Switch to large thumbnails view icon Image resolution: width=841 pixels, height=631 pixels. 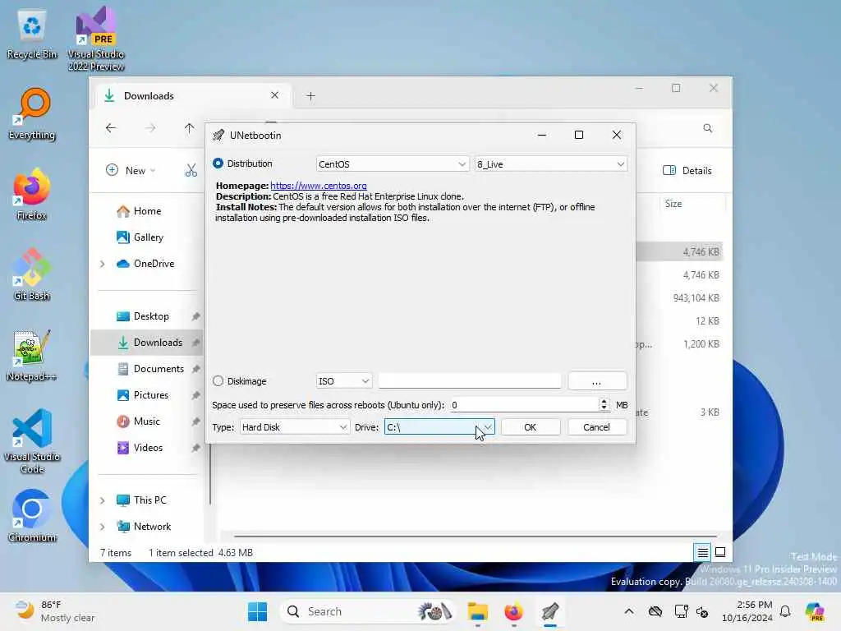pyautogui.click(x=720, y=552)
